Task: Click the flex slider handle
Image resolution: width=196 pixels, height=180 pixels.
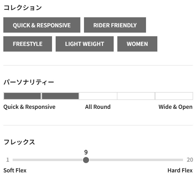Action: click(x=86, y=160)
